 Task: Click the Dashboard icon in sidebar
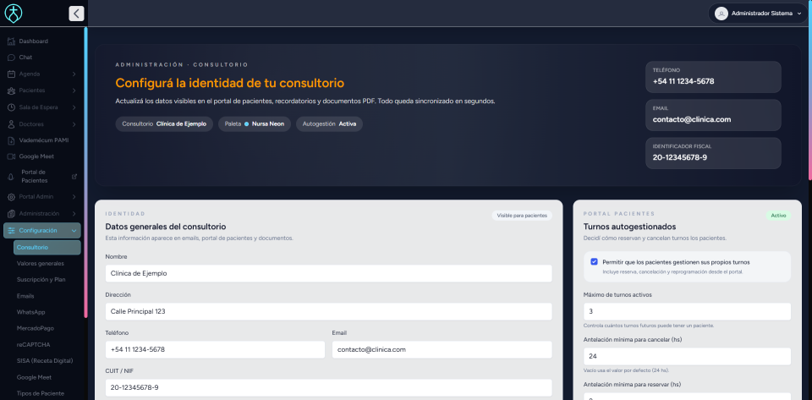11,41
